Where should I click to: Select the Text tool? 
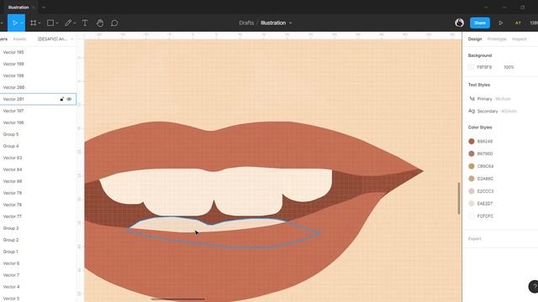coord(85,23)
